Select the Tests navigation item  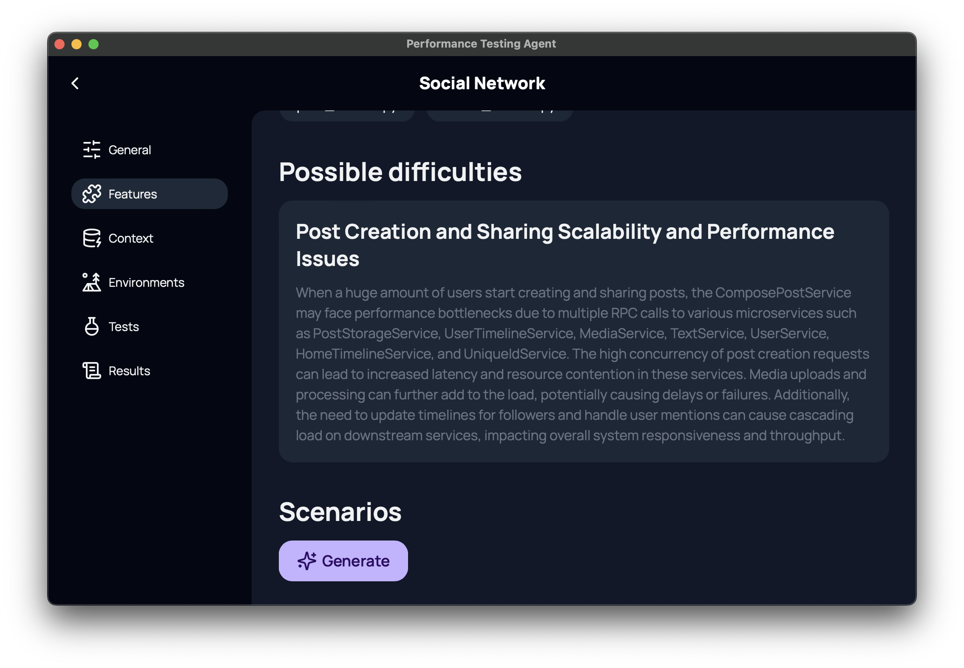pyautogui.click(x=123, y=326)
